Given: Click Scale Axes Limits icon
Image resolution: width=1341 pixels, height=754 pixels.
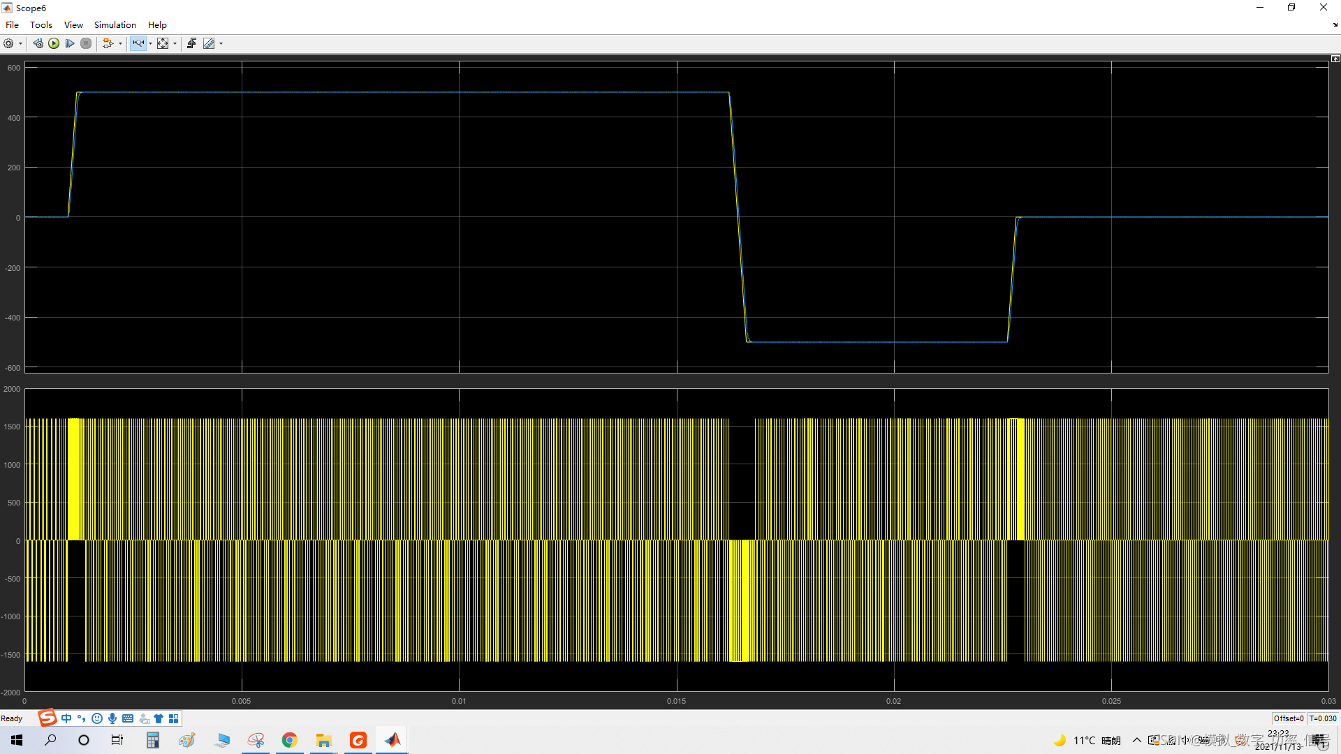Looking at the screenshot, I should (163, 43).
